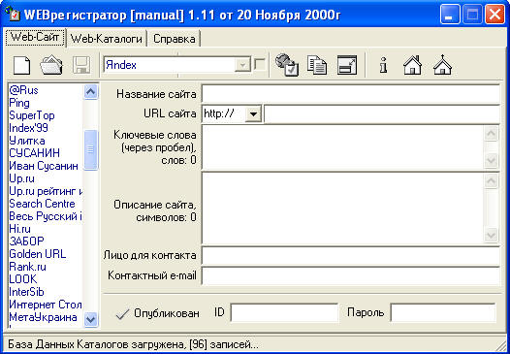Select Up.ru рейтинг entry in the list

46,191
